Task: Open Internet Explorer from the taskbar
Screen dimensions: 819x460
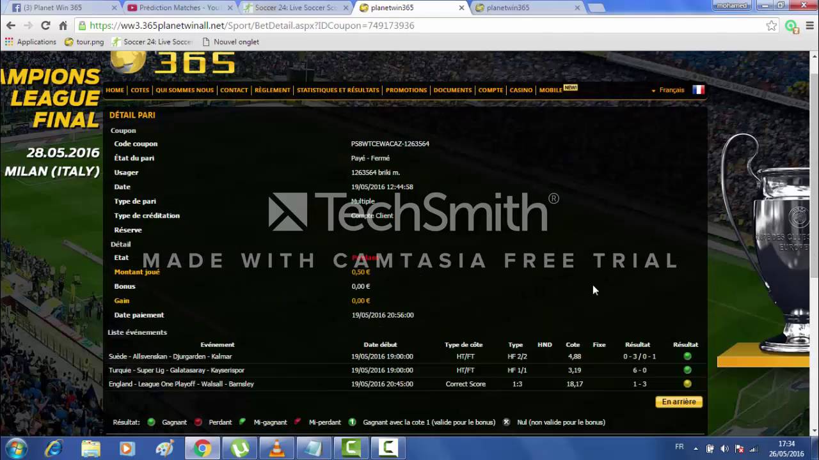Action: click(54, 448)
